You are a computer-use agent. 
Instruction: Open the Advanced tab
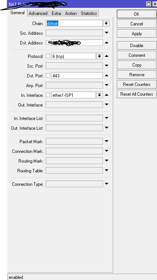coord(38,13)
